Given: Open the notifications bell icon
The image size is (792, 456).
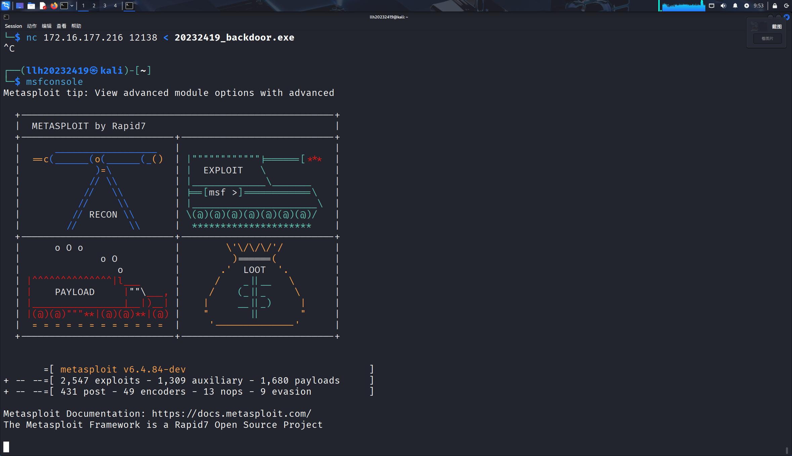Looking at the screenshot, I should pos(735,6).
